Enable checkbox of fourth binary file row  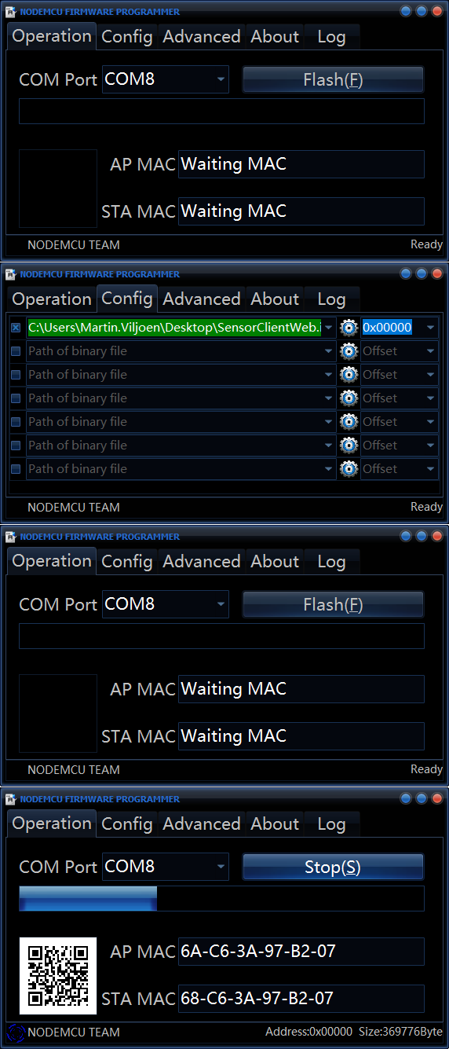(x=16, y=398)
